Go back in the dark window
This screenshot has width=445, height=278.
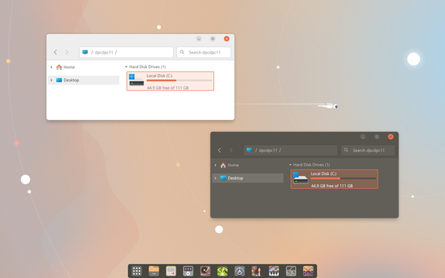pyautogui.click(x=220, y=150)
